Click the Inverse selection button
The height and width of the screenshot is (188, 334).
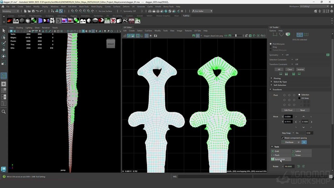(x=301, y=69)
